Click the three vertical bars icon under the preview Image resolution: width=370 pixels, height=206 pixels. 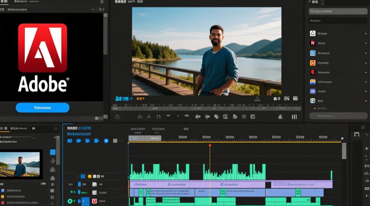pos(294,117)
